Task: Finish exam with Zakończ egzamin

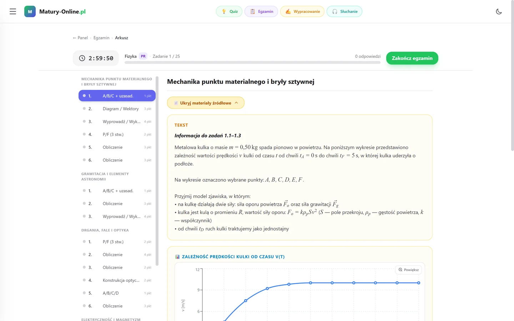Action: tap(412, 58)
